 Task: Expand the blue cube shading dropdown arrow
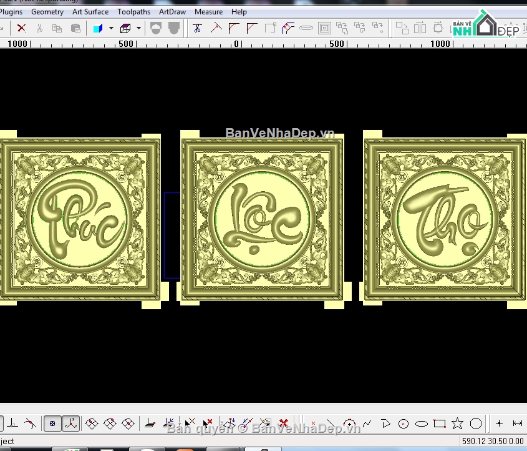tap(111, 28)
